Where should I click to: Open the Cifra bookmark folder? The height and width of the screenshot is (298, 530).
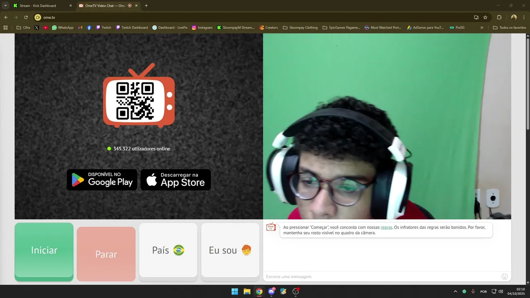pos(23,28)
